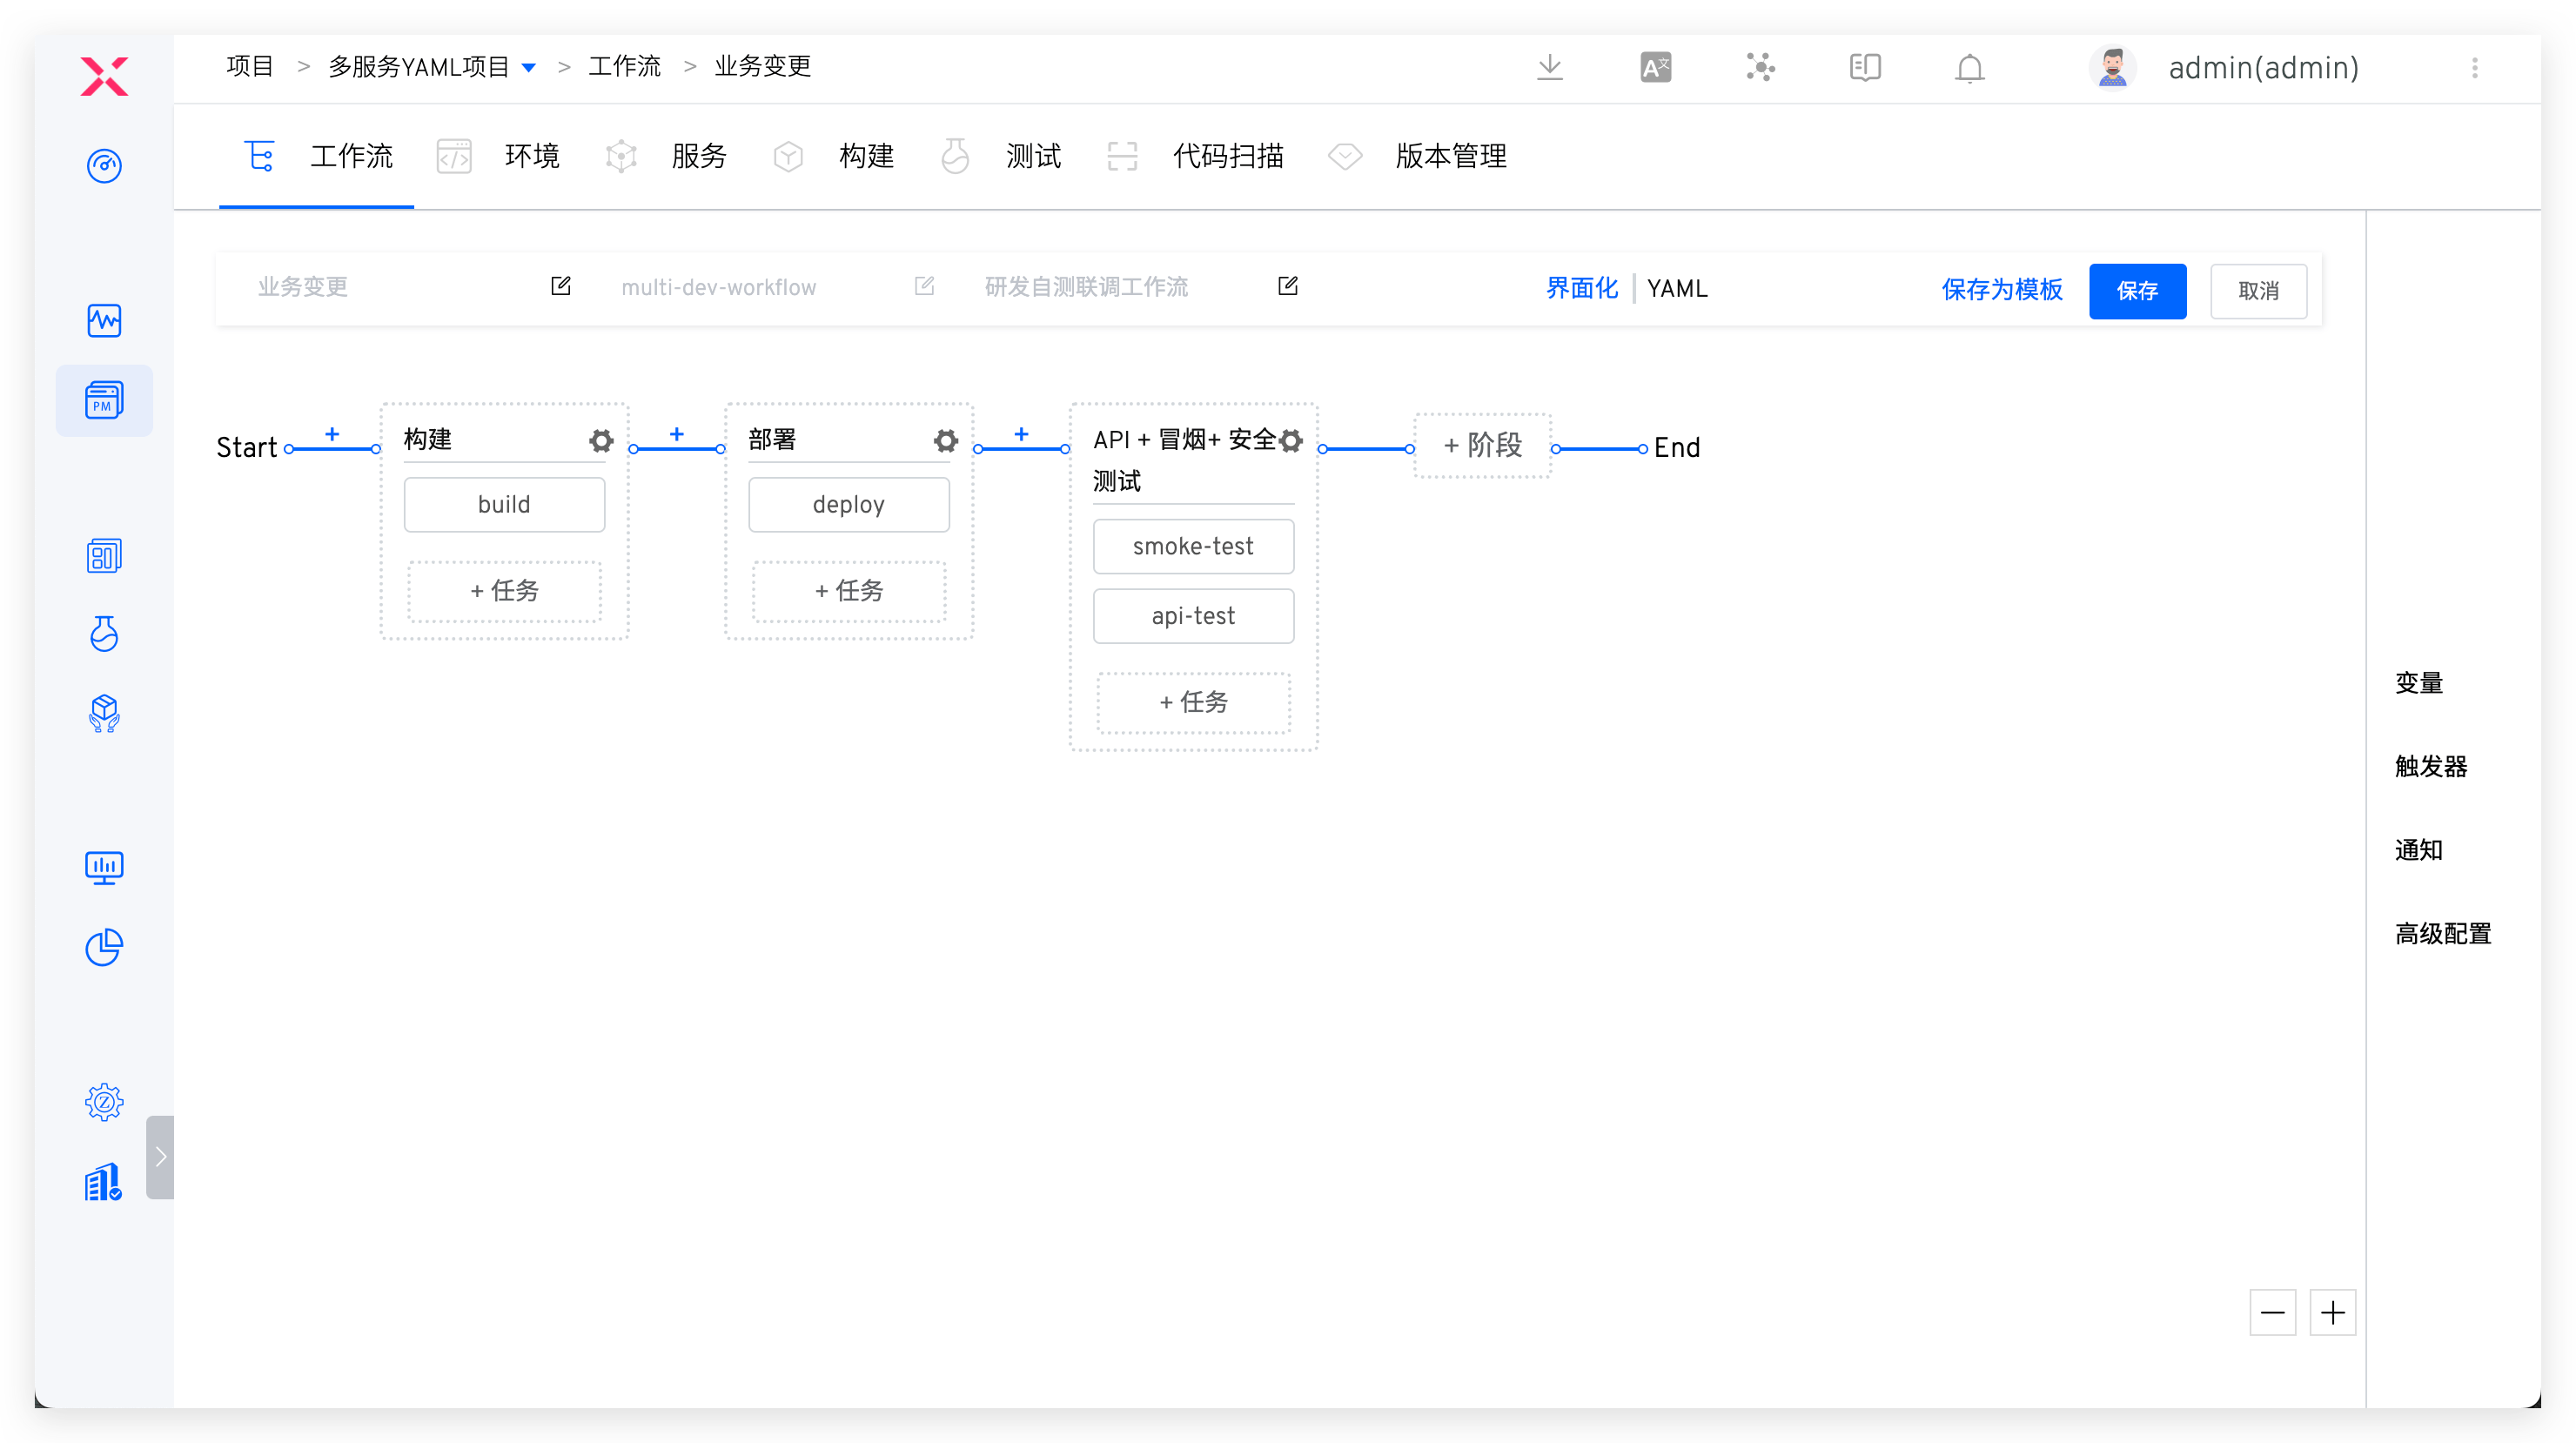The image size is (2576, 1443).
Task: Open the help documentation book icon
Action: coord(1864,68)
